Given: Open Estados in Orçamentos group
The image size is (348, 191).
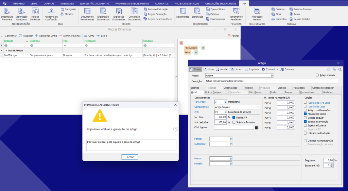Looking at the screenshot, I should coord(212,14).
